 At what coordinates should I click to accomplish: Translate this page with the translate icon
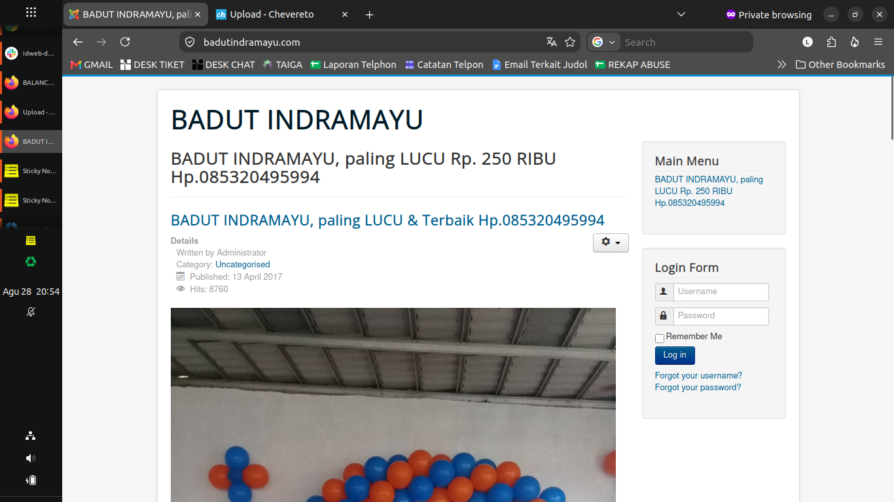[552, 42]
